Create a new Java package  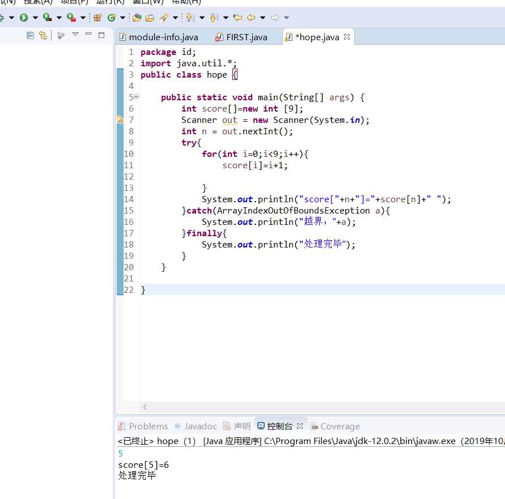97,18
